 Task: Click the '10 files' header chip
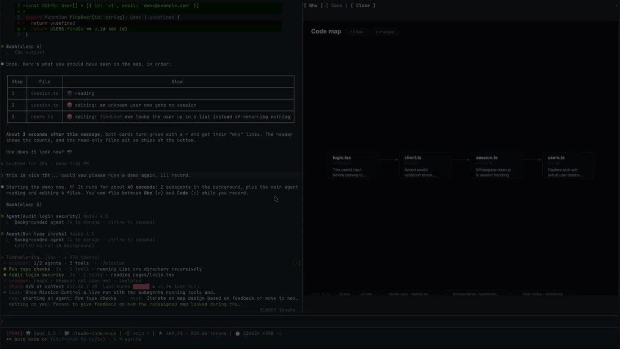(356, 32)
